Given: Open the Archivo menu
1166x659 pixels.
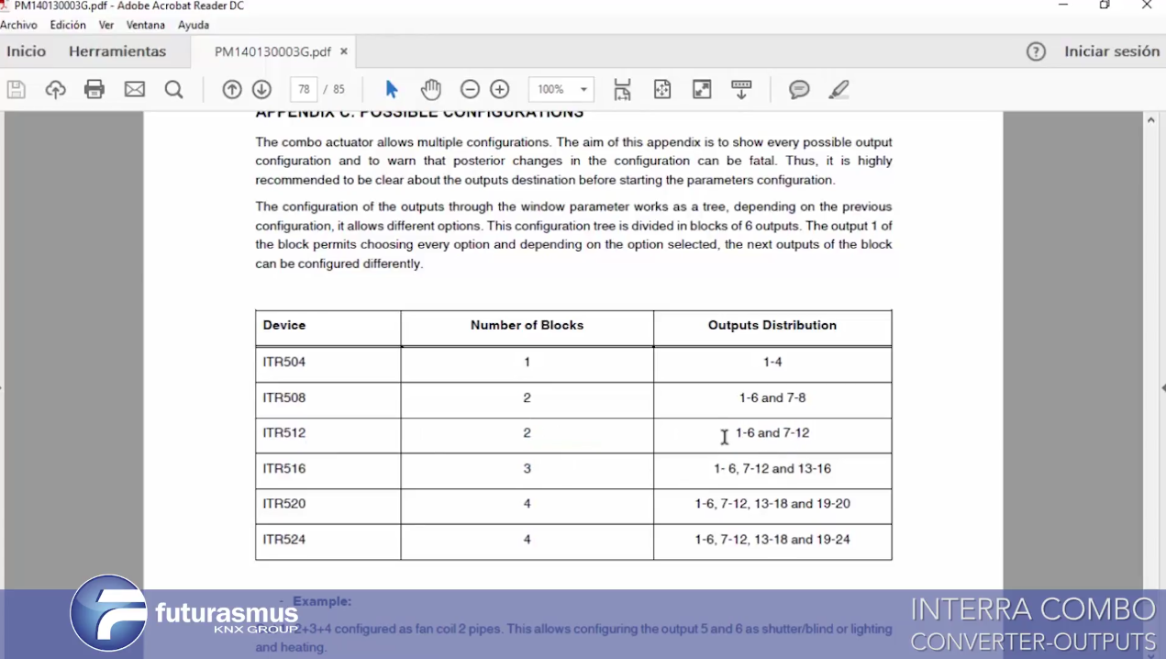Looking at the screenshot, I should click(x=18, y=25).
